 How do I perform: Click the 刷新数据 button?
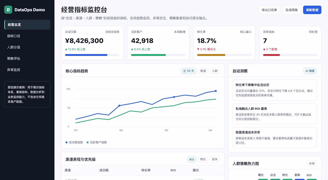pyautogui.click(x=312, y=10)
